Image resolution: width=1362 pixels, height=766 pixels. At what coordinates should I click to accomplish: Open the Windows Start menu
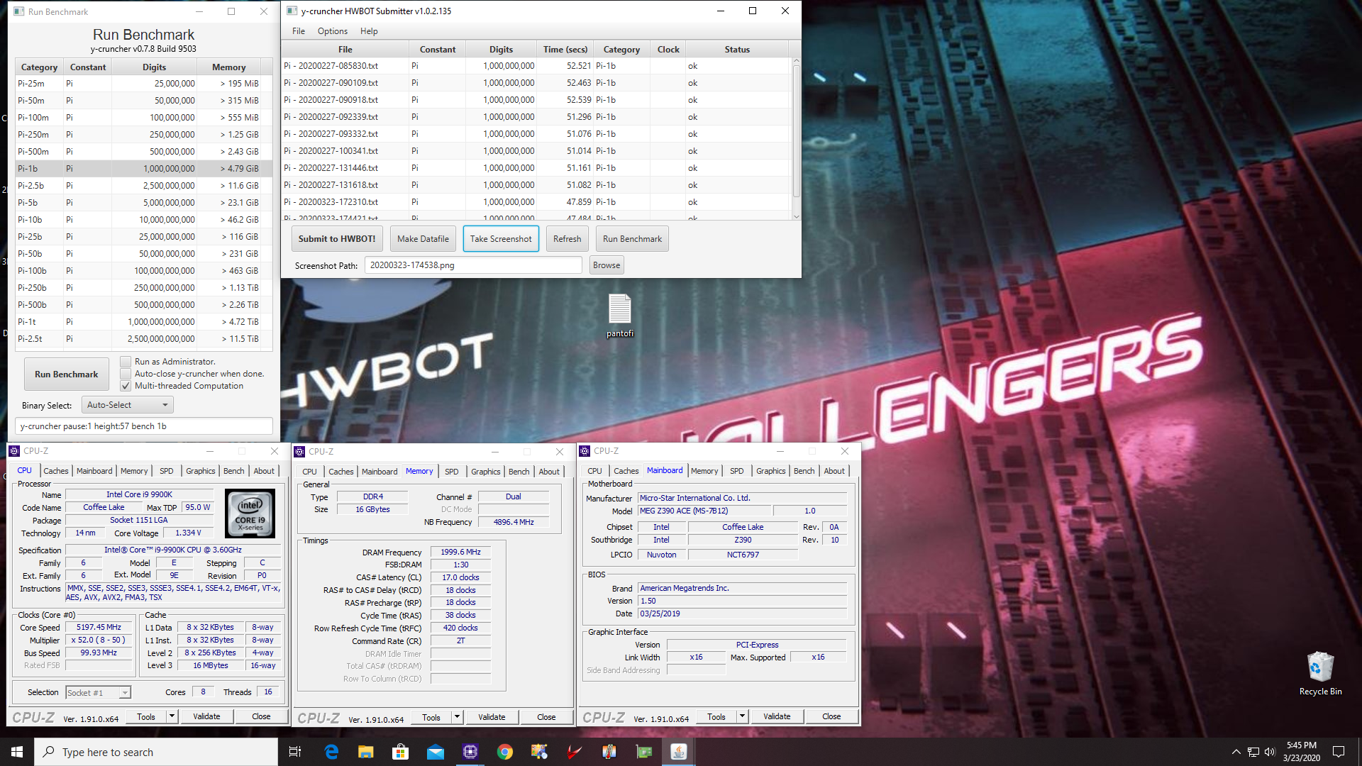17,752
